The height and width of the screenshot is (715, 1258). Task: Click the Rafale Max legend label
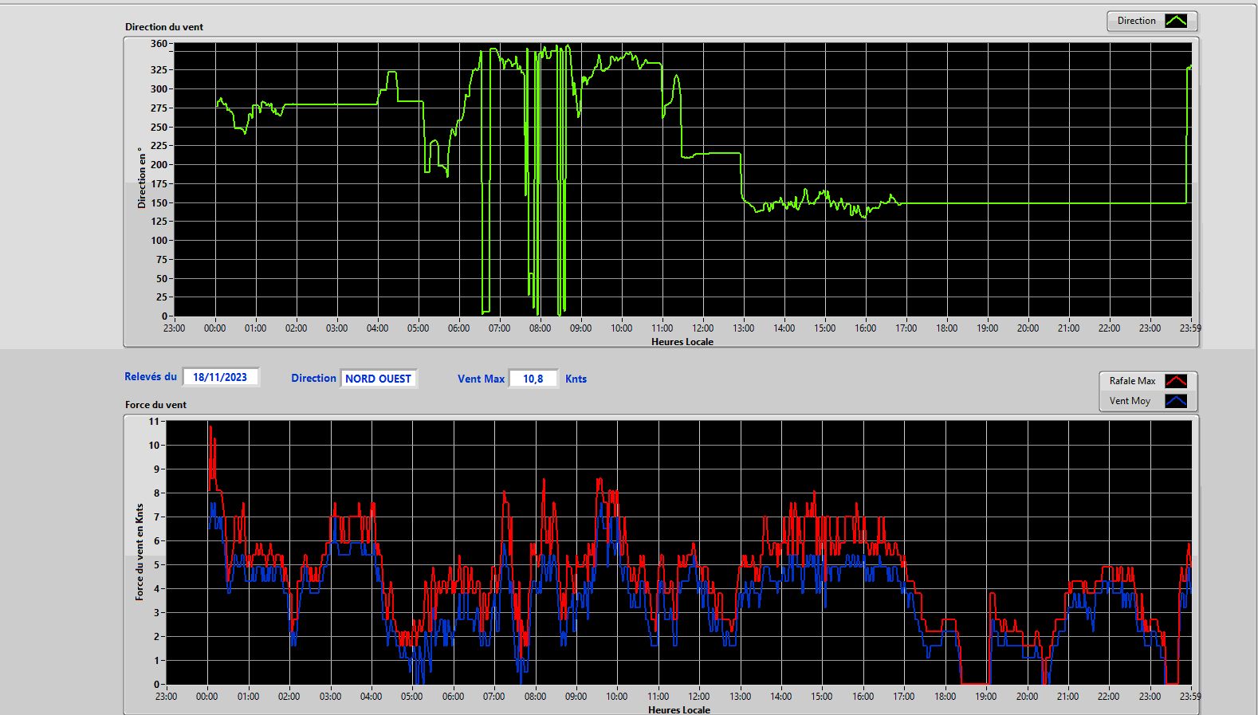(x=1132, y=381)
